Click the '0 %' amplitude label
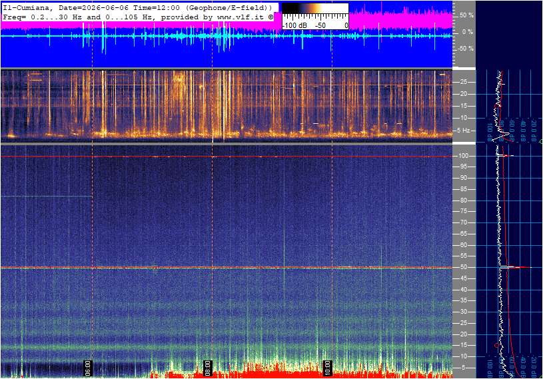The height and width of the screenshot is (379, 543). click(x=468, y=32)
